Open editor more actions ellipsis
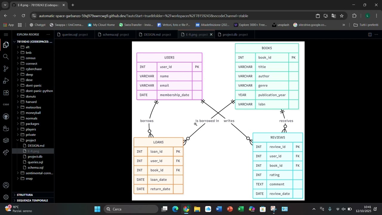The height and width of the screenshot is (215, 382). pyautogui.click(x=376, y=35)
